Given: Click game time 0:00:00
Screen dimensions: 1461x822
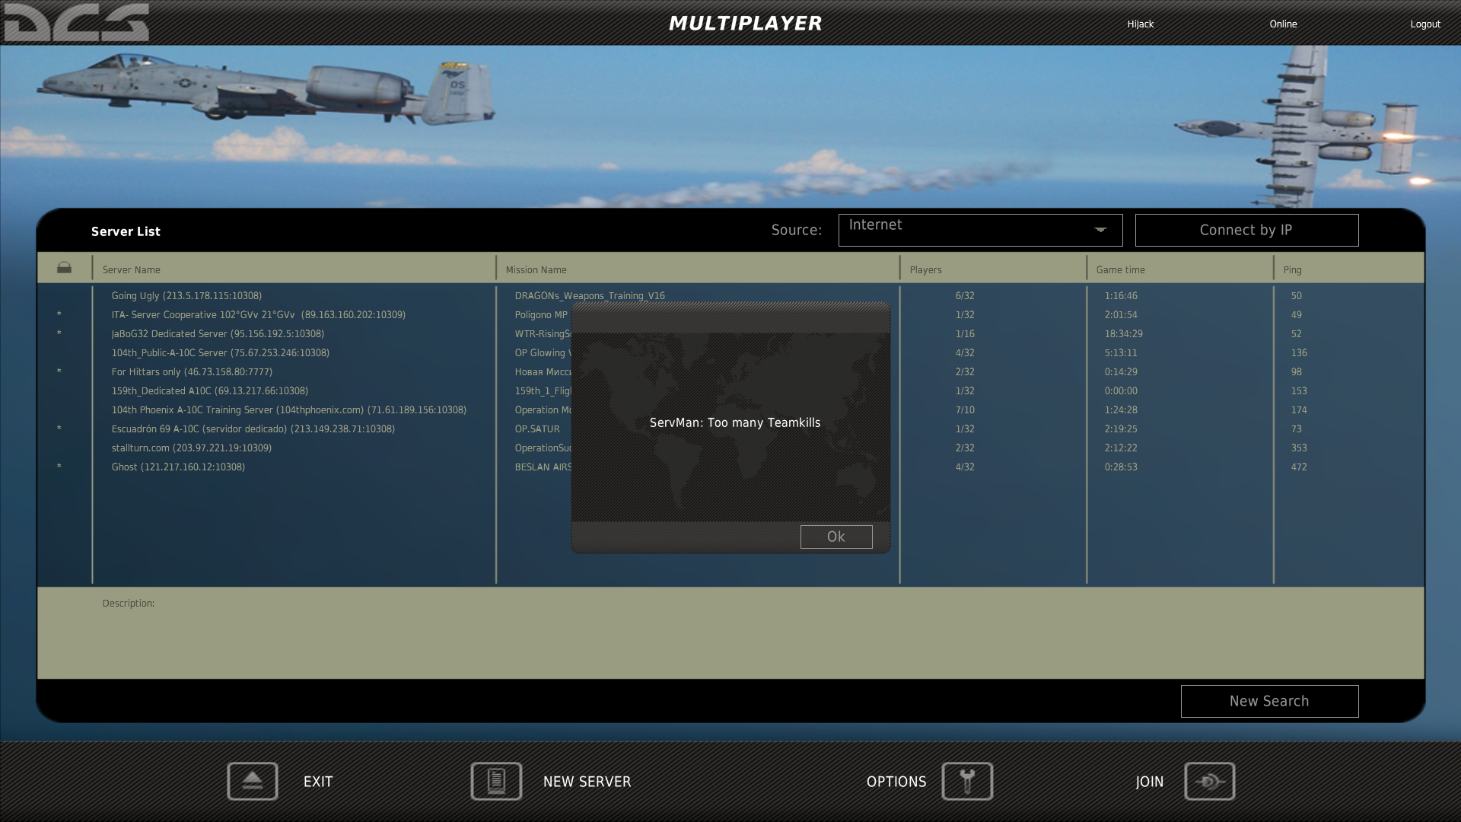Looking at the screenshot, I should click(x=1121, y=390).
